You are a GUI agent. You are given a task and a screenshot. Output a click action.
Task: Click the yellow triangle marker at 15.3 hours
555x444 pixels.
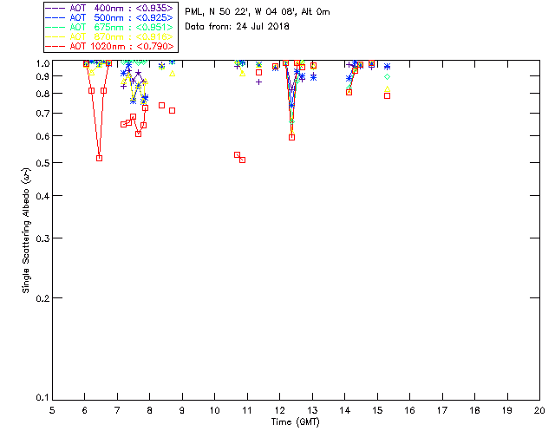click(388, 88)
